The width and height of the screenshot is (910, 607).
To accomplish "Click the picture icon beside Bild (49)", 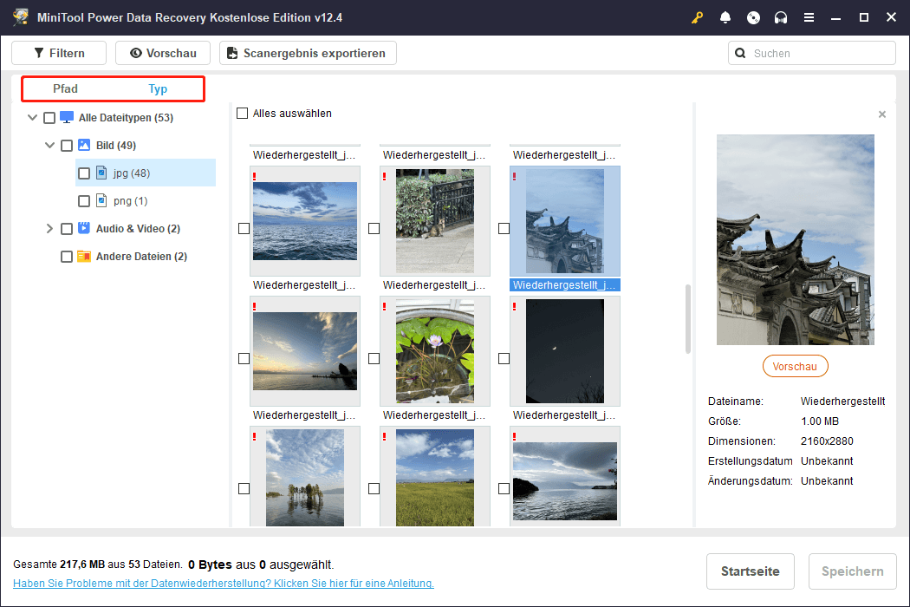I will (x=84, y=145).
